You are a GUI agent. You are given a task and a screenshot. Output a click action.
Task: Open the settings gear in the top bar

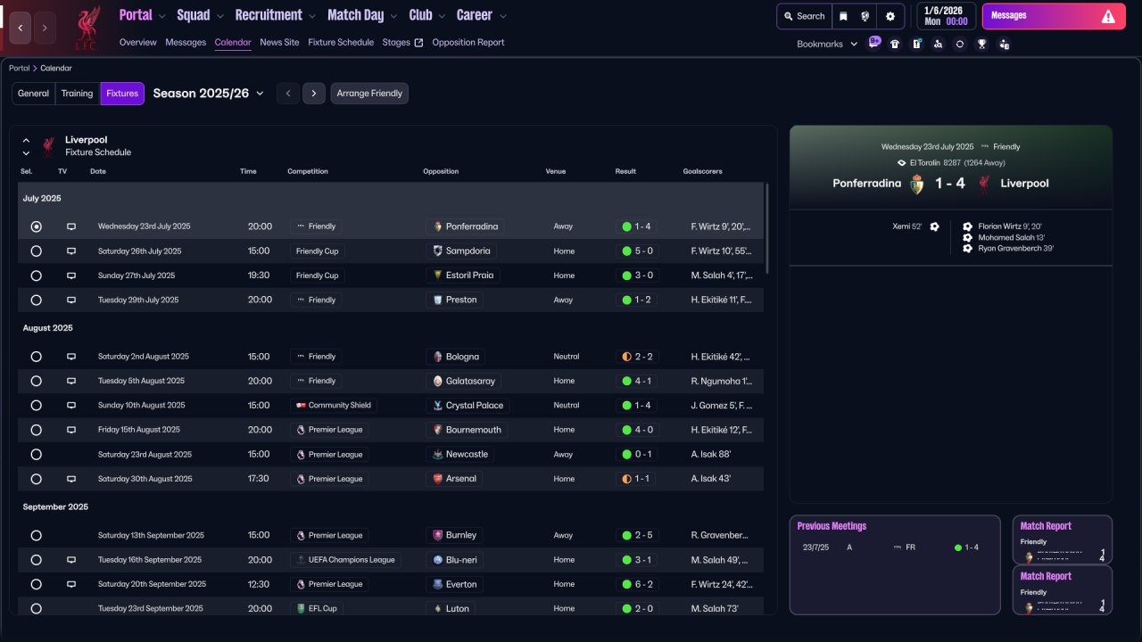pos(890,16)
